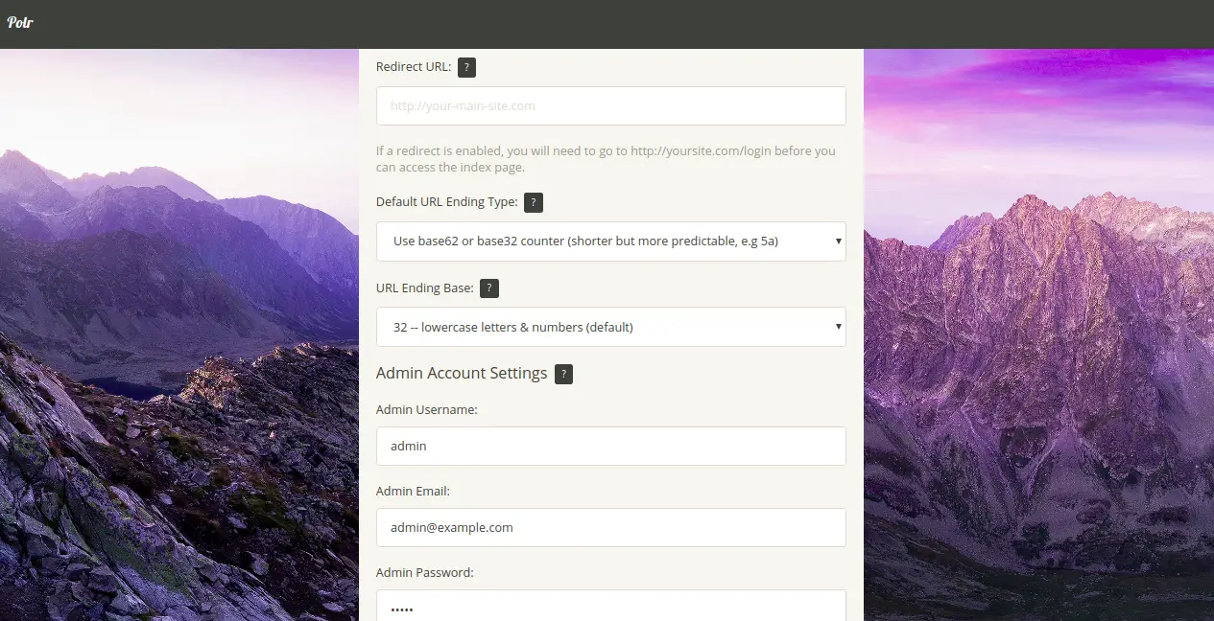
Task: Open help icon beside Default URL Ending Type
Action: coord(534,202)
